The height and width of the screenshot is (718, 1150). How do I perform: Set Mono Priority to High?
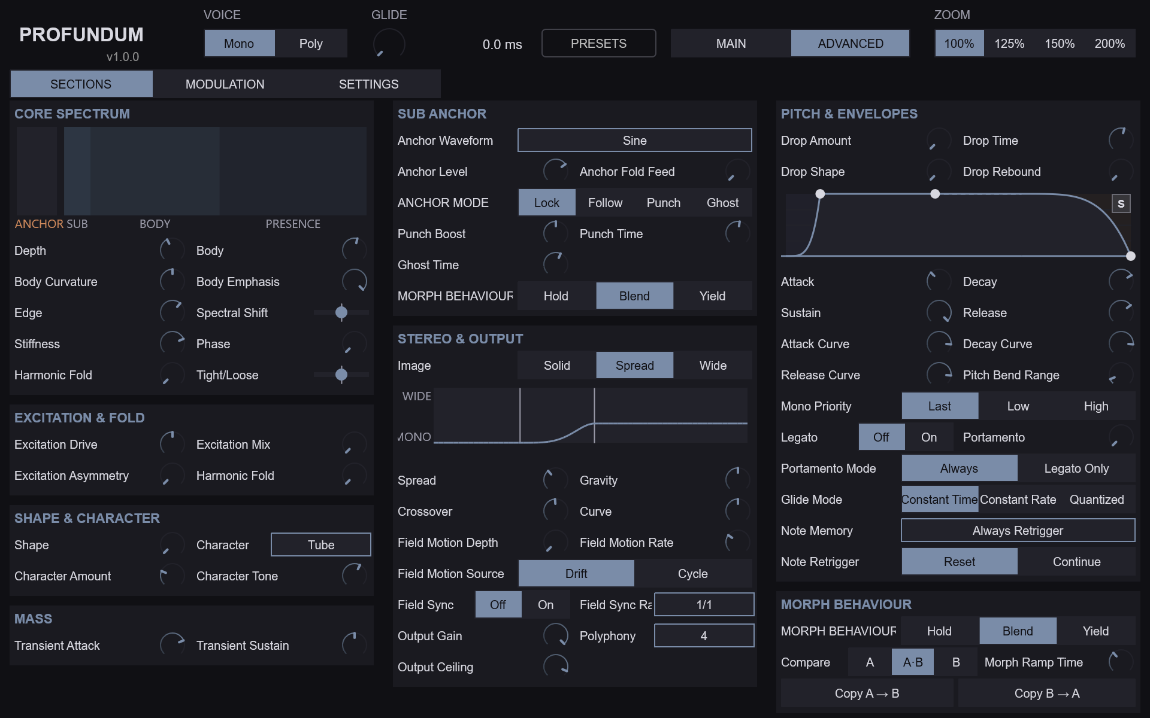[x=1096, y=406]
